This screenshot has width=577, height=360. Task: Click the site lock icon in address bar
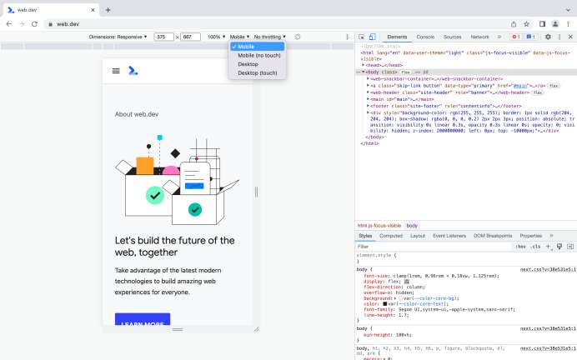tap(50, 24)
